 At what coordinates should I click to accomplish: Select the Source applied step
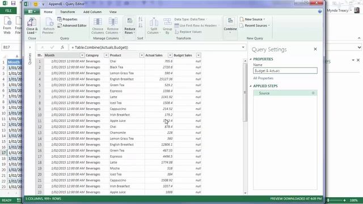point(285,93)
